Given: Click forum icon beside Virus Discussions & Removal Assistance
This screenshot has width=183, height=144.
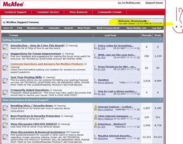Looking at the screenshot, I should [x=5, y=137].
